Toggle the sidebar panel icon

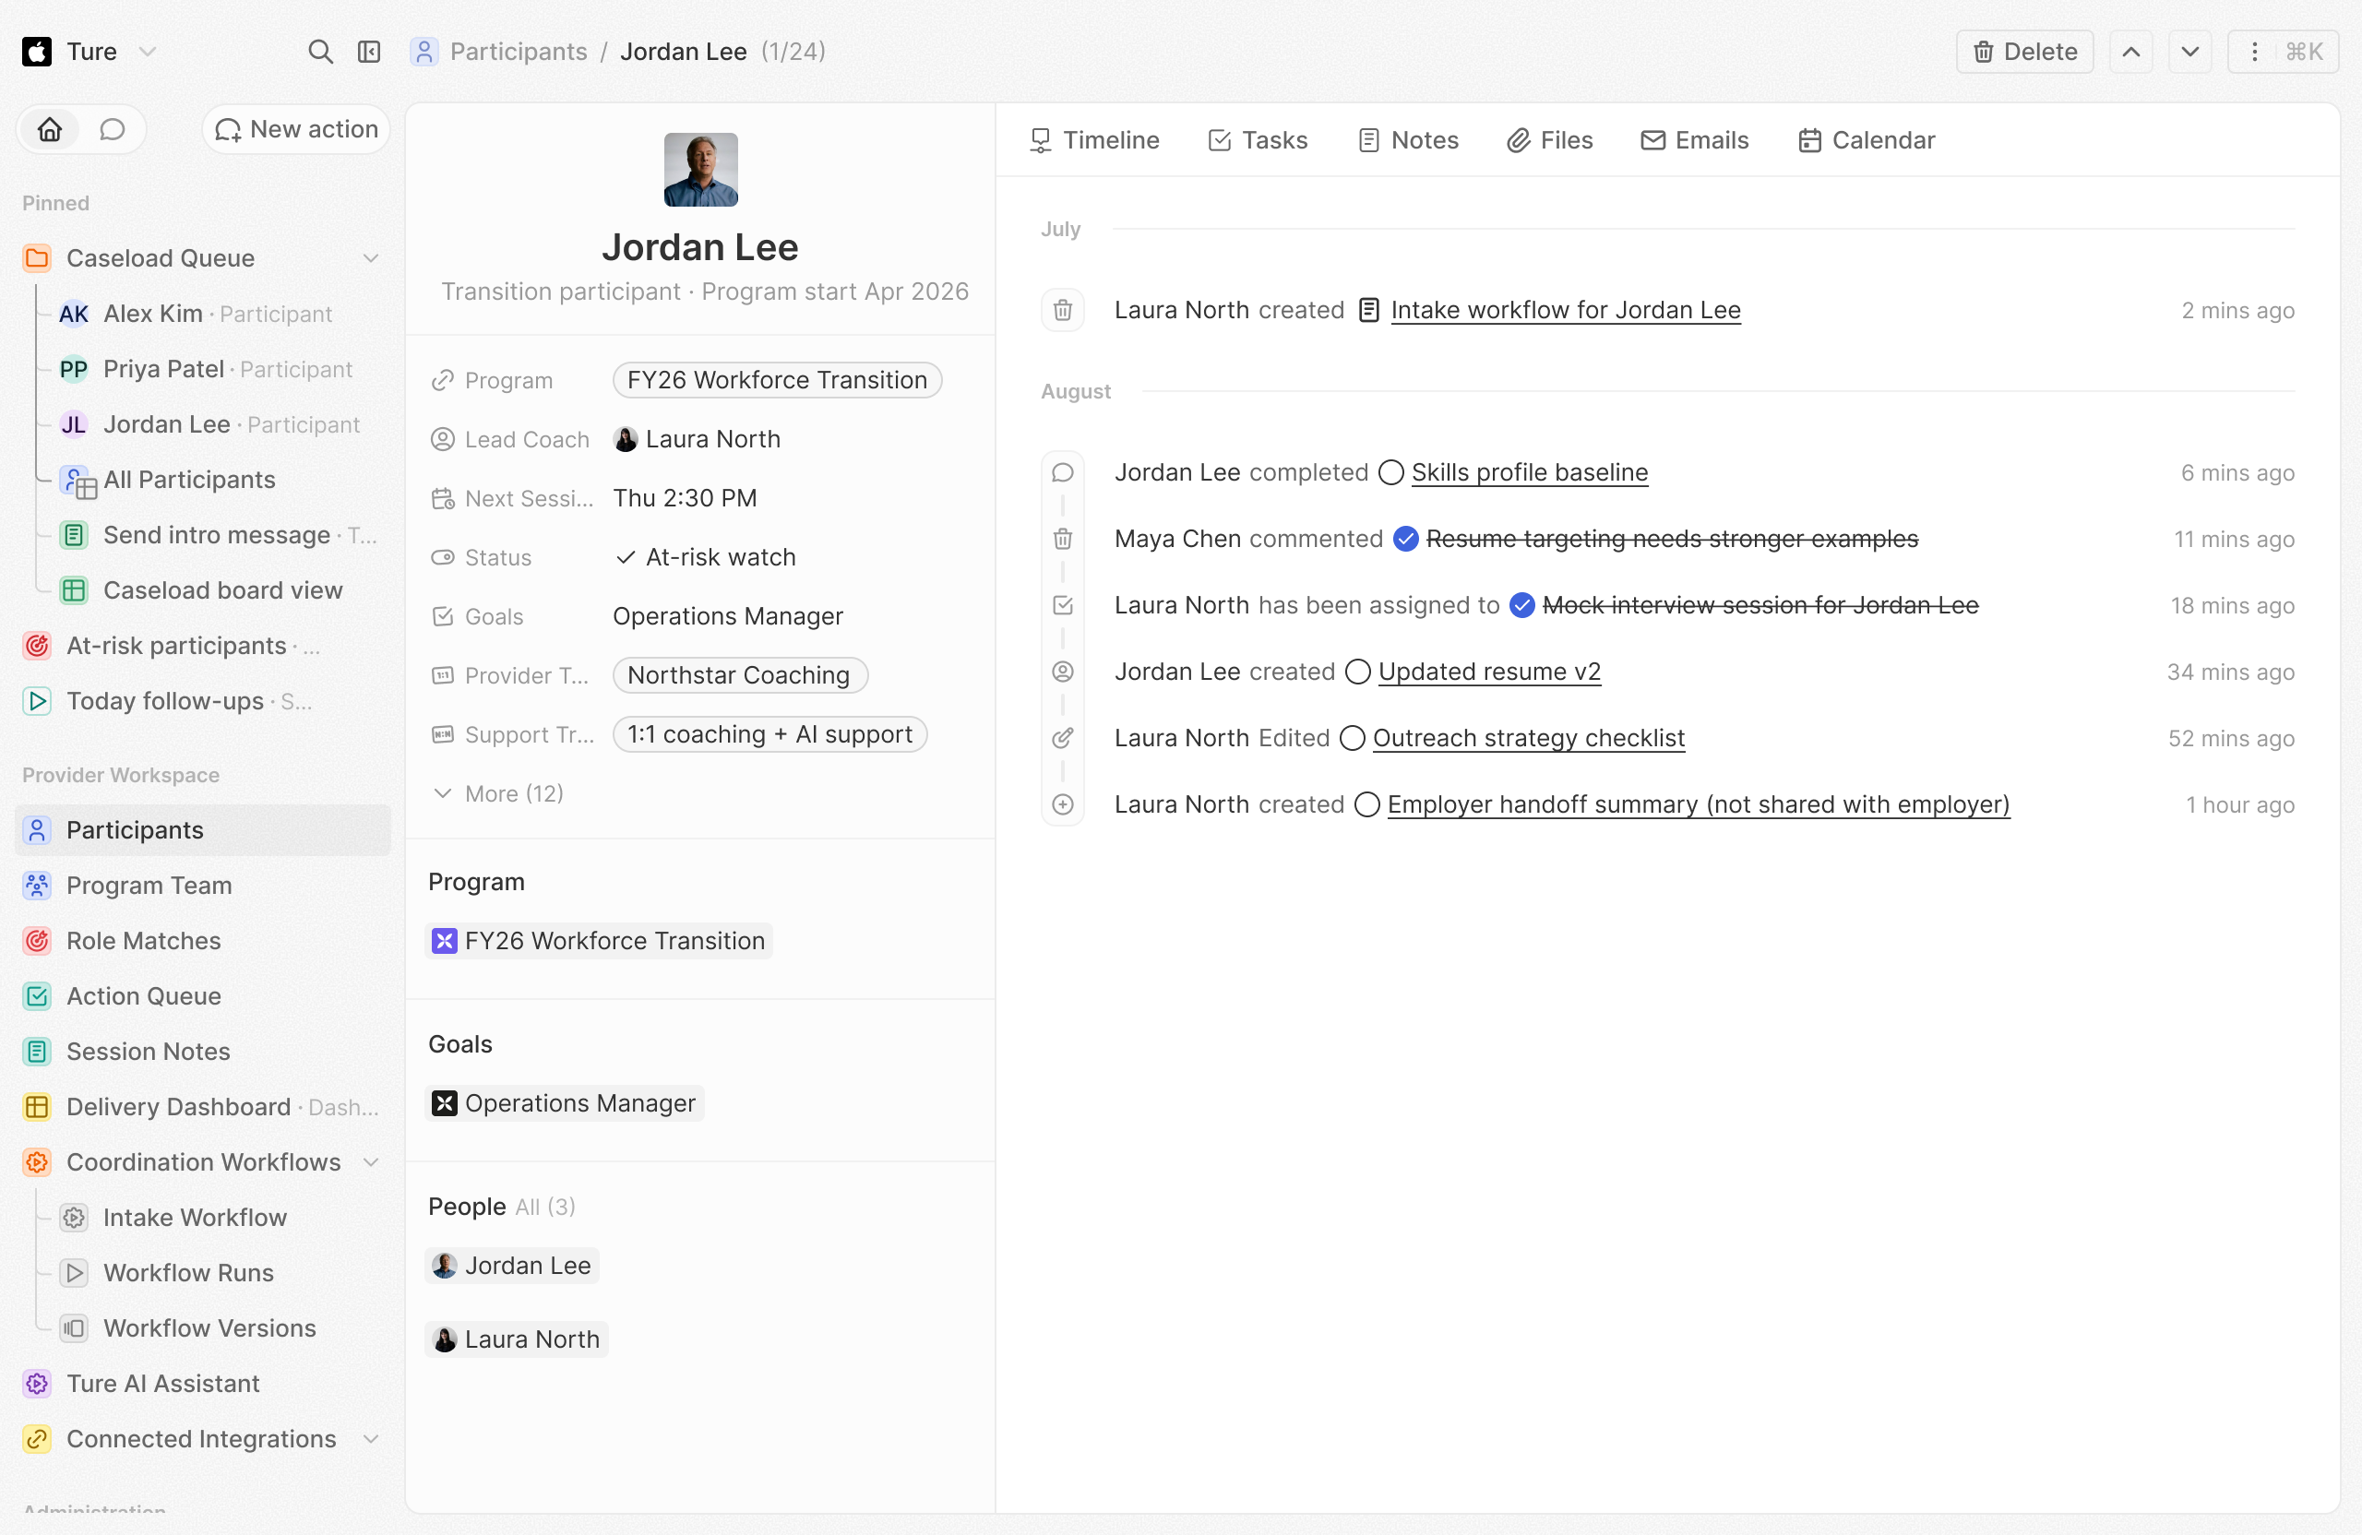click(369, 52)
